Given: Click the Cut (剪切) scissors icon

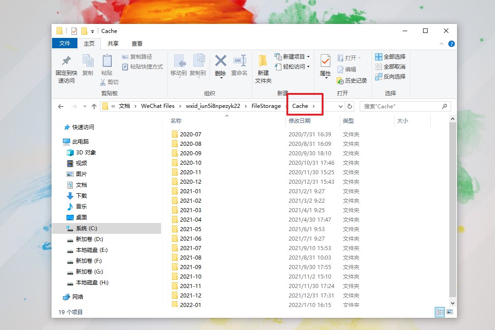Looking at the screenshot, I should pyautogui.click(x=103, y=82).
